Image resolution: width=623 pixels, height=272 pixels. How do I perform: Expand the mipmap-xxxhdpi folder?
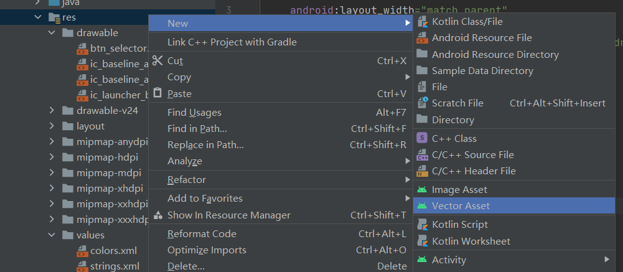tap(52, 219)
